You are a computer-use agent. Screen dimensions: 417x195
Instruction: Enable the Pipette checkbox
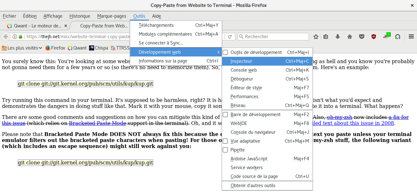tap(225, 150)
